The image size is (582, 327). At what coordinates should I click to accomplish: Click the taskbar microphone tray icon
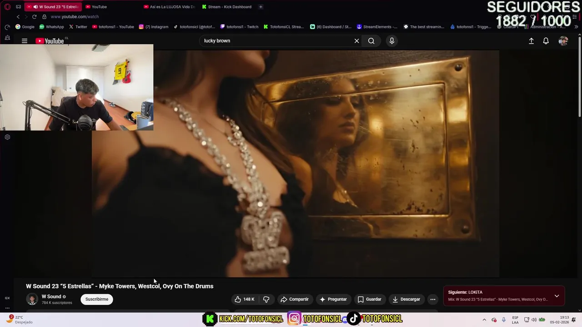pyautogui.click(x=503, y=320)
